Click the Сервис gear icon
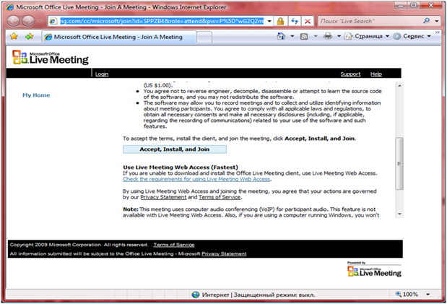 [397, 36]
